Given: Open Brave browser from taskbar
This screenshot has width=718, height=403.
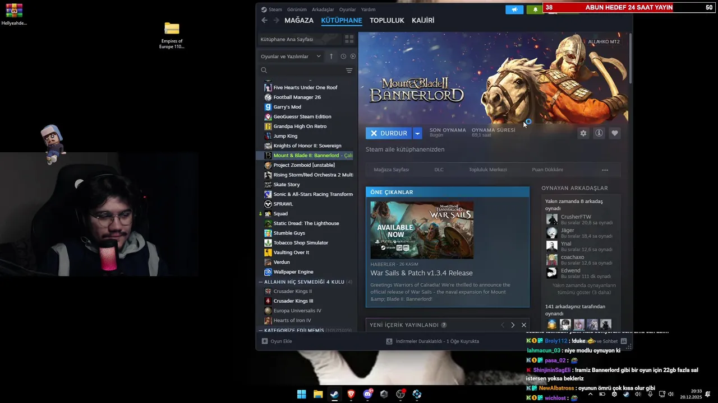Looking at the screenshot, I should click(x=351, y=394).
